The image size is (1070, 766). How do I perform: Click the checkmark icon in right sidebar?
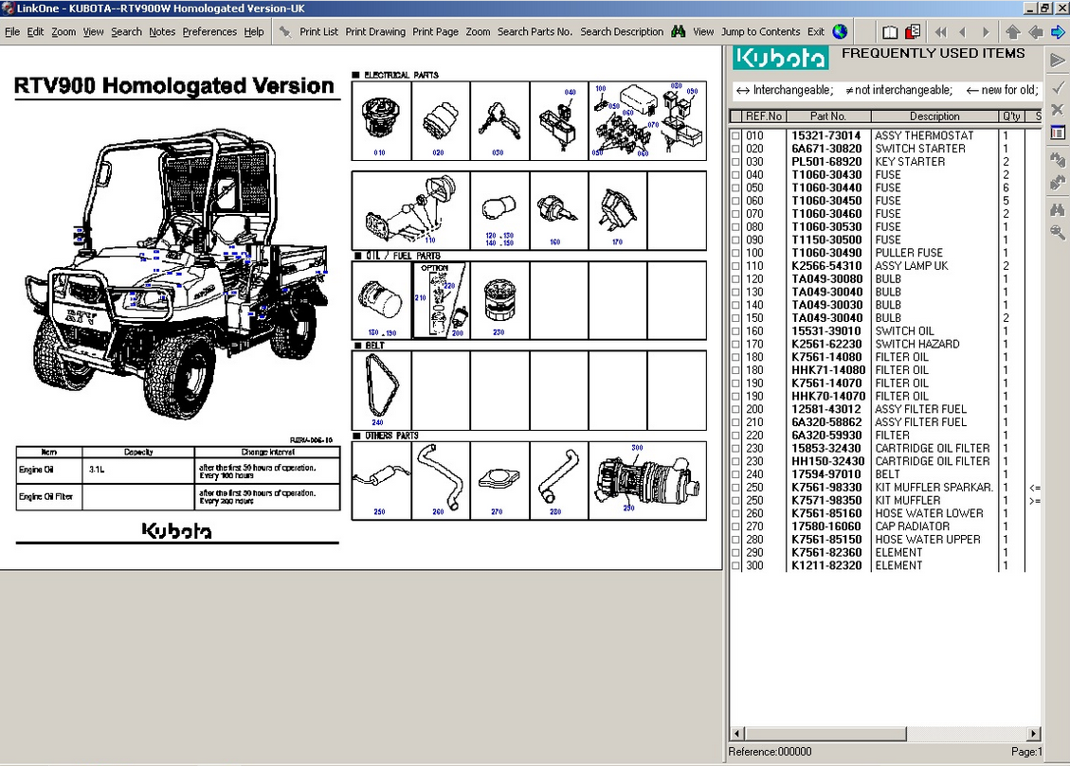tap(1058, 87)
